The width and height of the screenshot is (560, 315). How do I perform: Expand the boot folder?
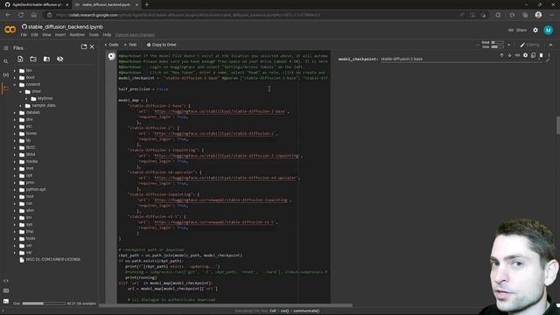click(x=15, y=78)
